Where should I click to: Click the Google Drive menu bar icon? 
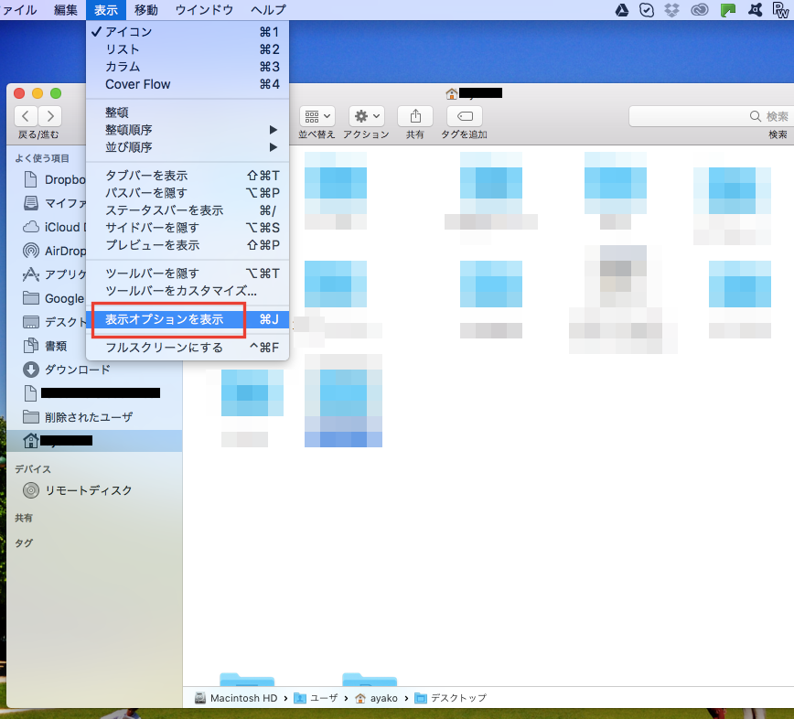coord(621,10)
